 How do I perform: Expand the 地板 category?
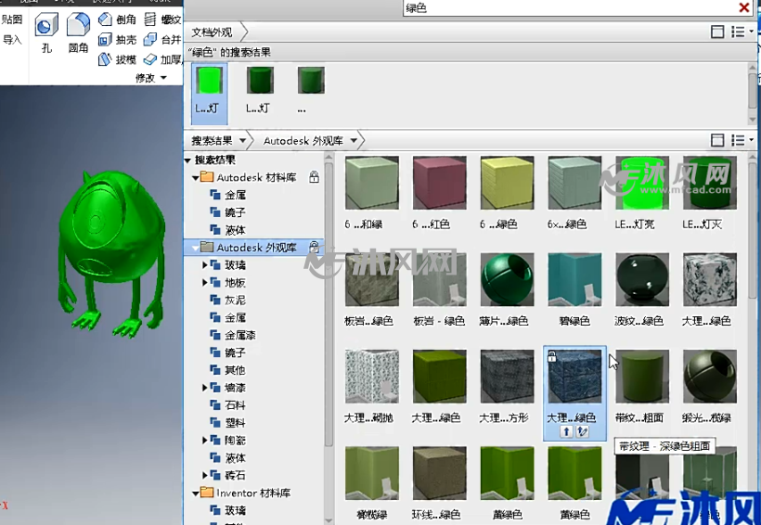click(x=205, y=282)
